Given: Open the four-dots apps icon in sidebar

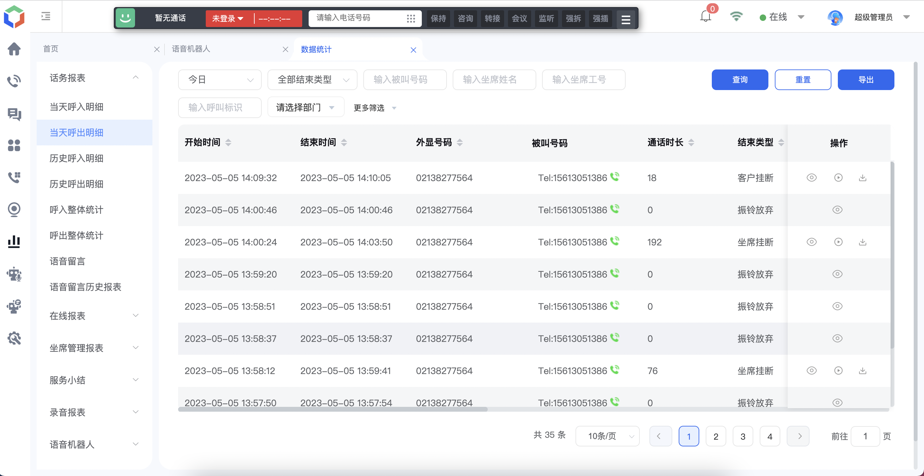Looking at the screenshot, I should (14, 145).
